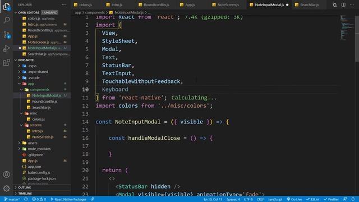This screenshot has height=202, width=359.
Task: Synchronize changes in status bar
Action: (x=26, y=199)
